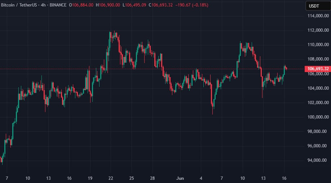Click the date 28 on time axis
The width and height of the screenshot is (331, 183).
pyautogui.click(x=153, y=178)
